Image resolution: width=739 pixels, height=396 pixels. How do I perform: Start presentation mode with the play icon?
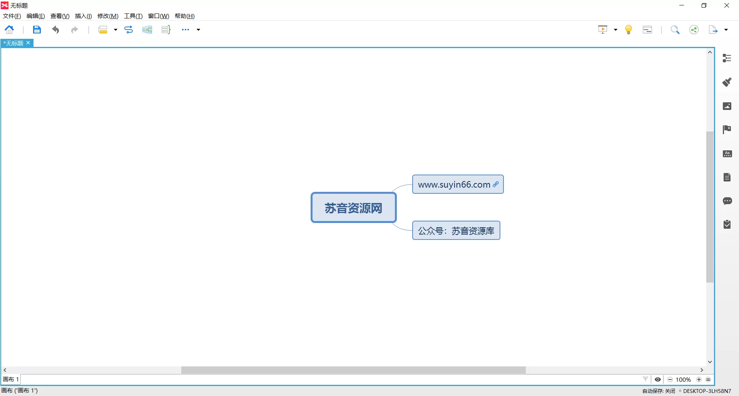602,29
